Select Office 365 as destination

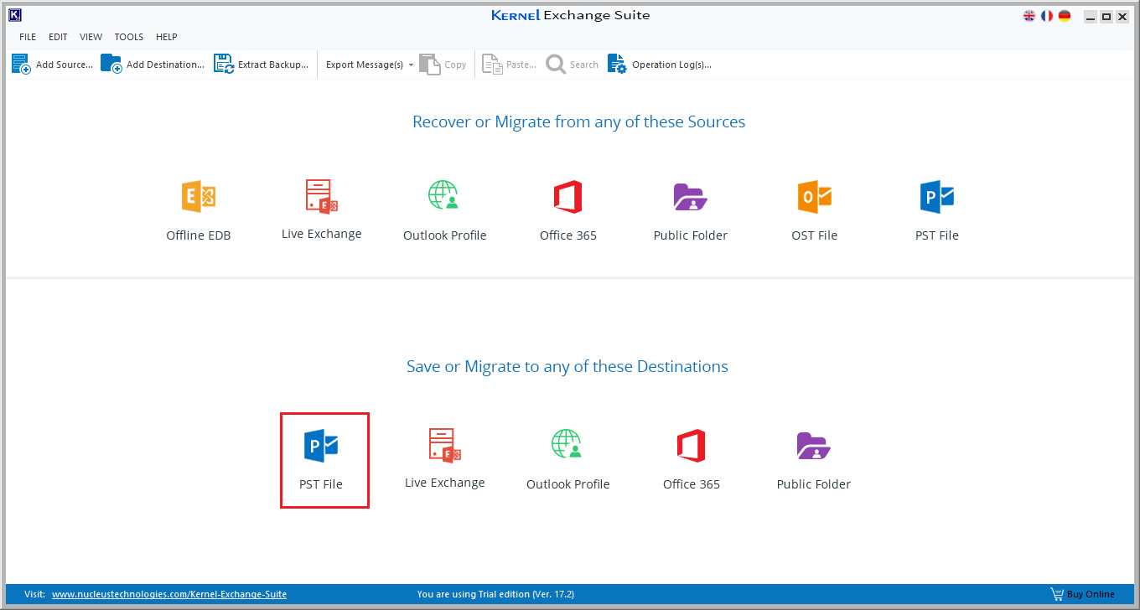pos(691,460)
